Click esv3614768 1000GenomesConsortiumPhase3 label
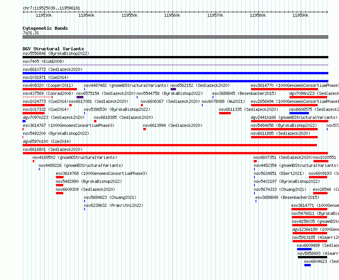This screenshot has width=339, height=280. [101, 173]
